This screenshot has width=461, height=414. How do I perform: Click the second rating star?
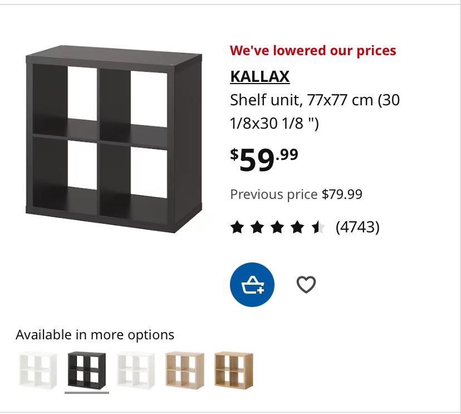(x=257, y=227)
